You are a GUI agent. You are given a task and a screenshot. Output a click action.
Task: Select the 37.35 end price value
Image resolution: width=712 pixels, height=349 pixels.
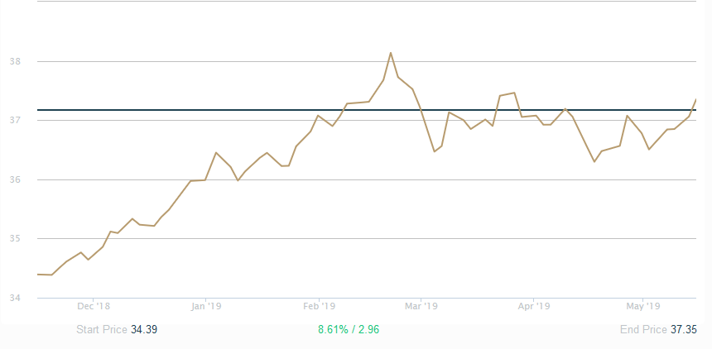tap(684, 329)
